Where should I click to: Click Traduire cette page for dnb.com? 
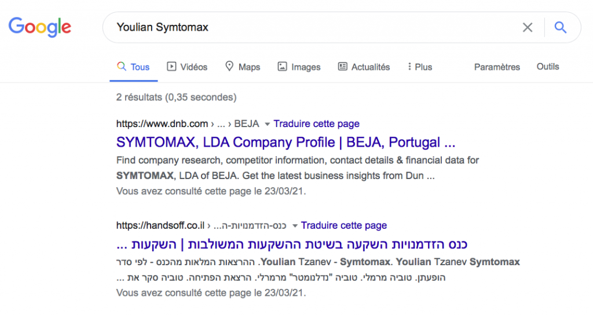(317, 124)
